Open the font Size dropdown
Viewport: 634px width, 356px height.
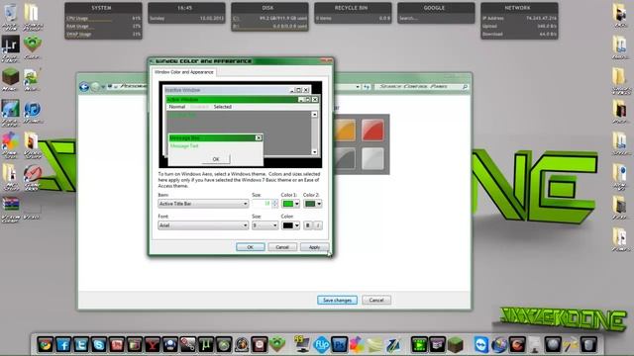point(264,225)
